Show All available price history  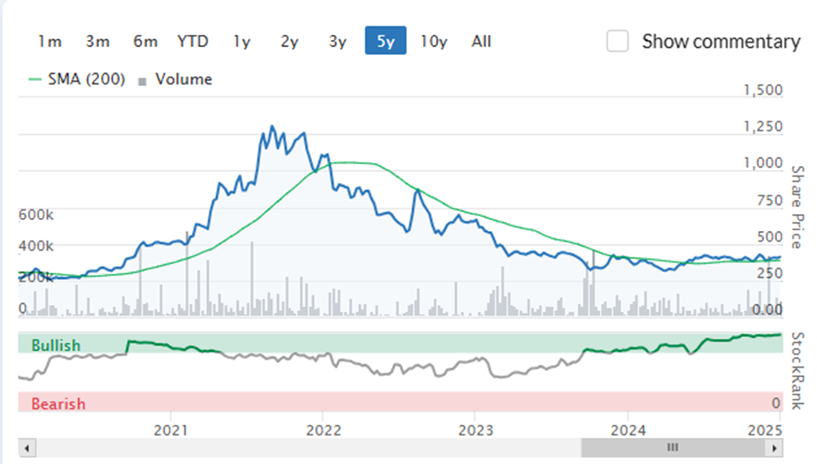click(x=482, y=41)
